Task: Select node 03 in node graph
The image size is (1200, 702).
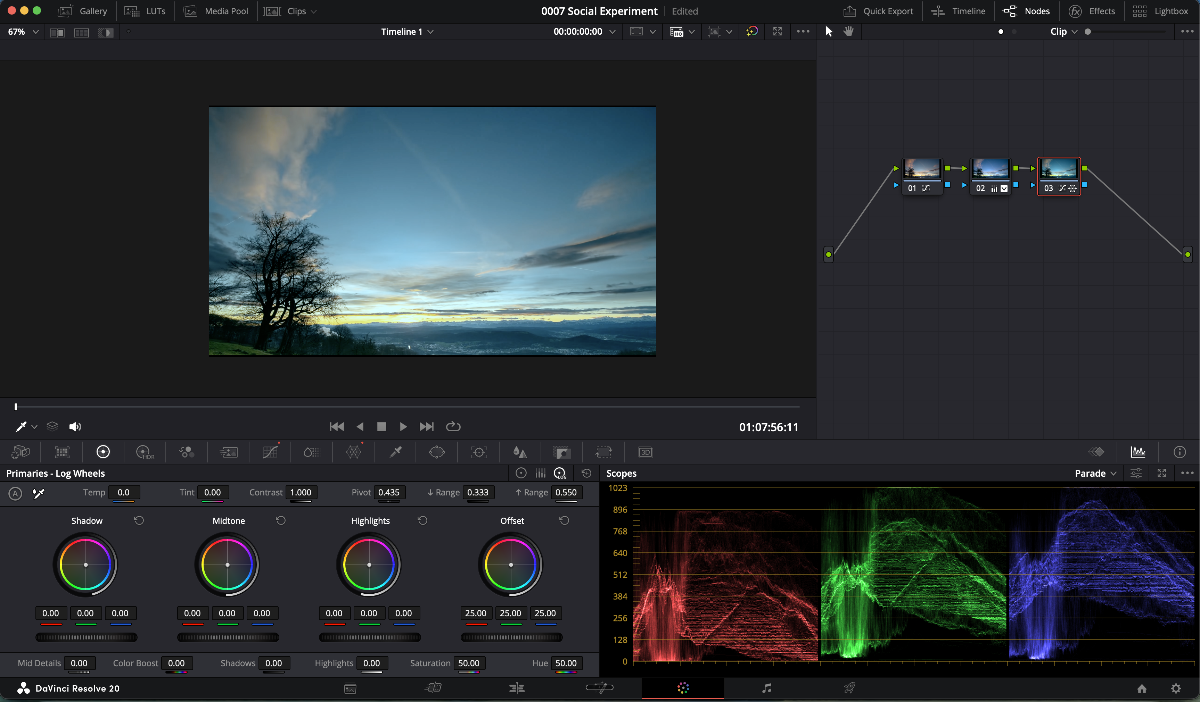Action: (x=1059, y=176)
